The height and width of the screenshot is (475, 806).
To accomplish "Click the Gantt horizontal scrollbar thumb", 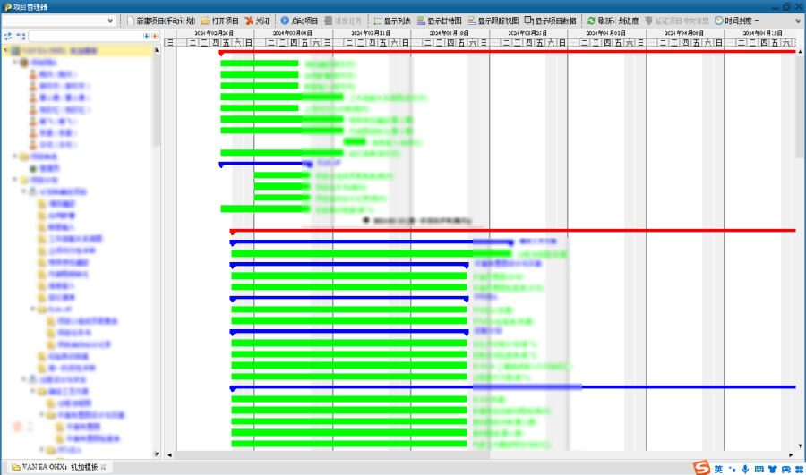I will [x=332, y=455].
